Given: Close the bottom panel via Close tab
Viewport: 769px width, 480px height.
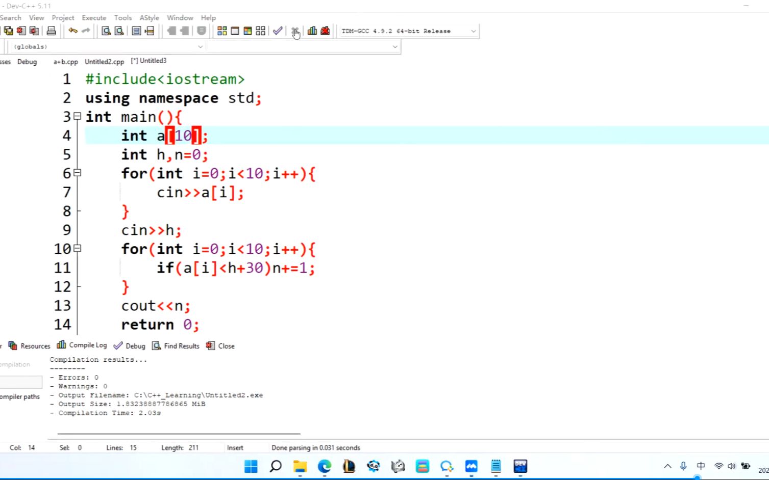Looking at the screenshot, I should (x=220, y=346).
